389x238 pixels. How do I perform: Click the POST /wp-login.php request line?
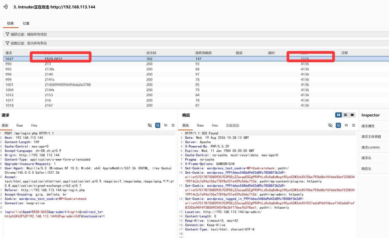tap(29, 133)
